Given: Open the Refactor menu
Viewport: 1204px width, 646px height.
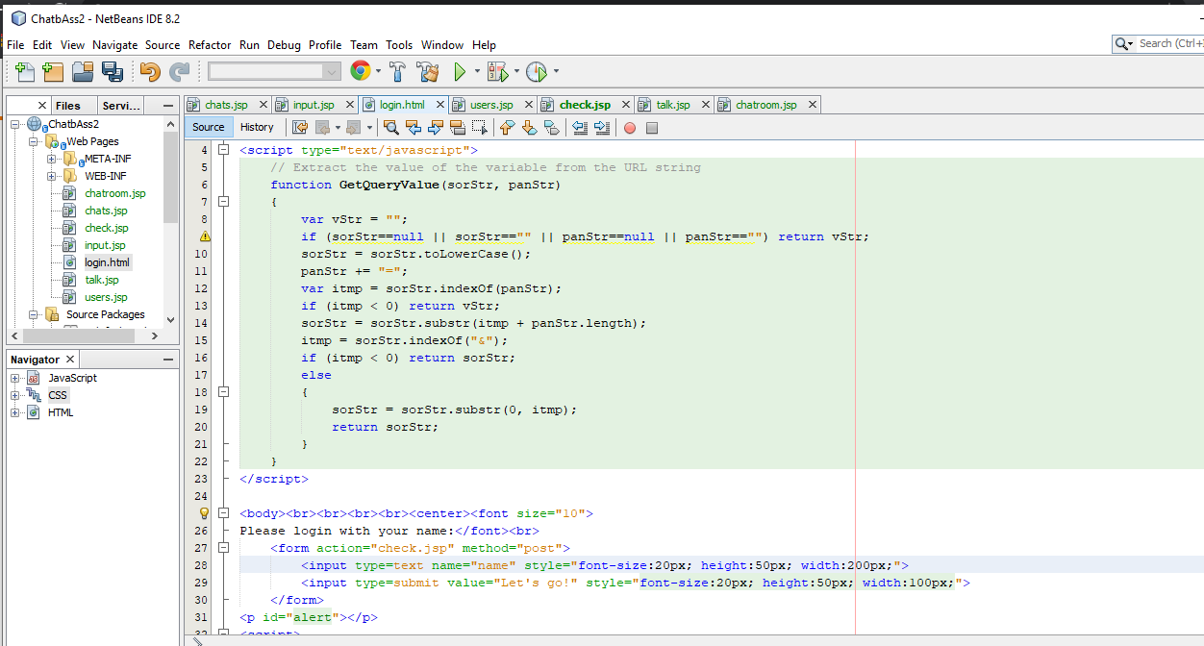Looking at the screenshot, I should 210,44.
